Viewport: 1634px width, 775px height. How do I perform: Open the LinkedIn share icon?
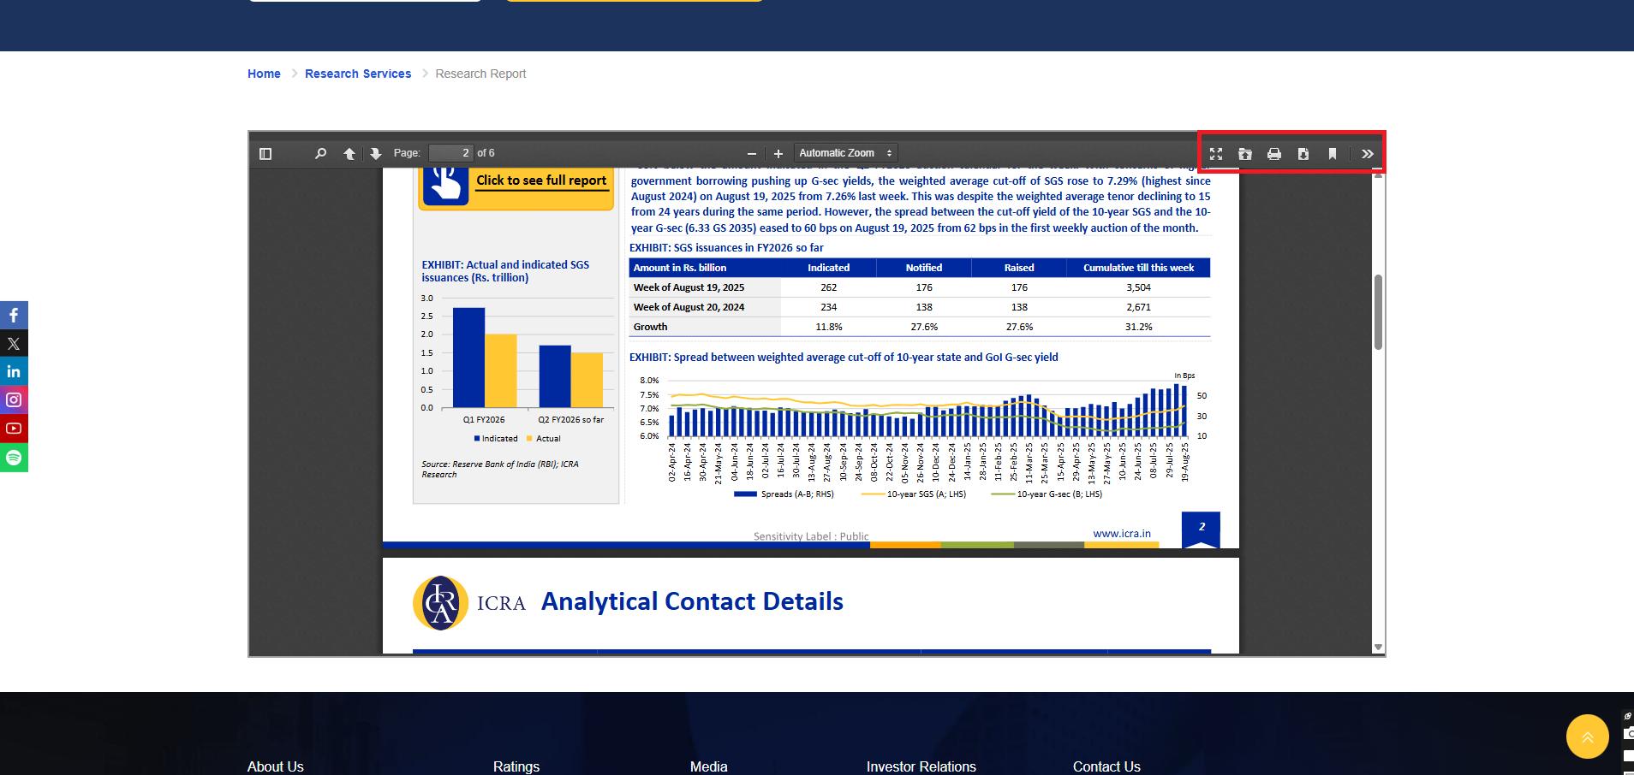click(x=14, y=372)
